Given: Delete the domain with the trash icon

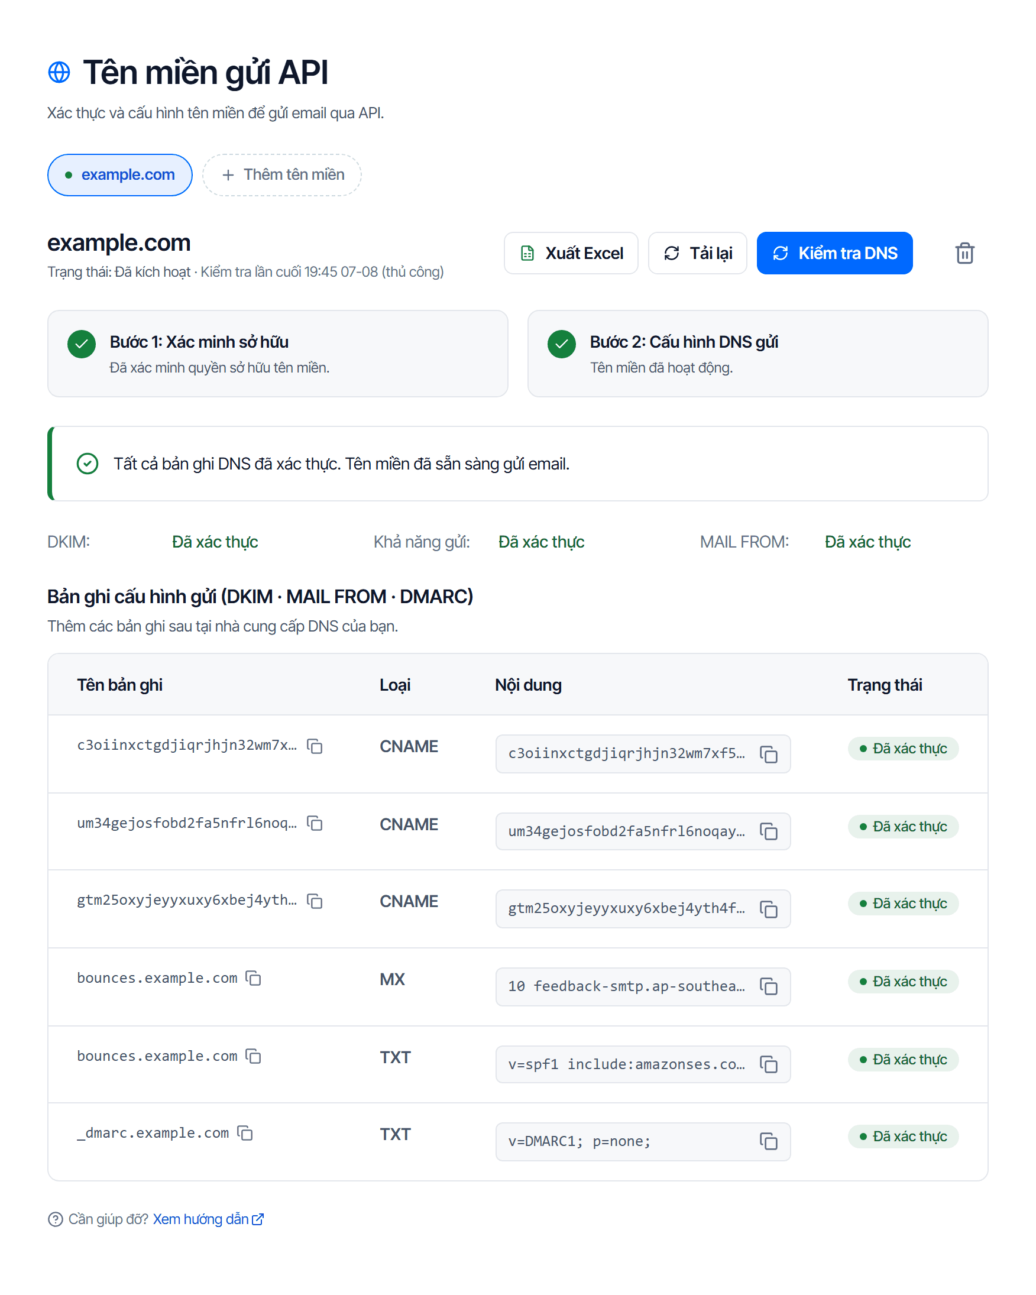Looking at the screenshot, I should point(964,253).
